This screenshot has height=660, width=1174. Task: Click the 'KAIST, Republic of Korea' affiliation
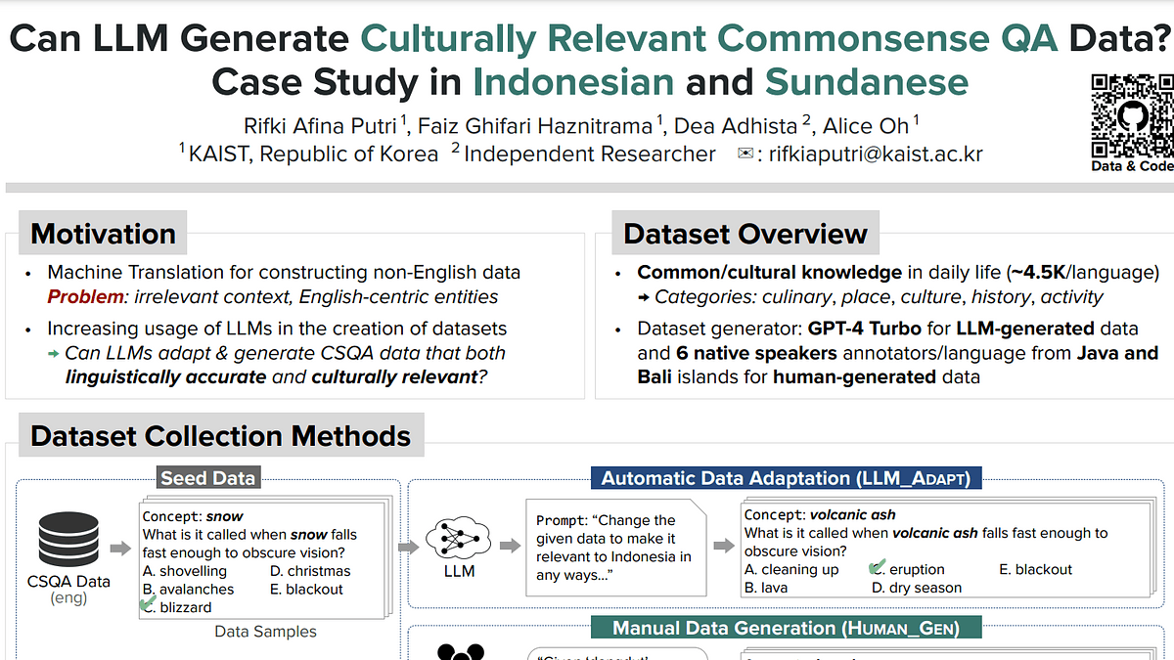coord(313,154)
